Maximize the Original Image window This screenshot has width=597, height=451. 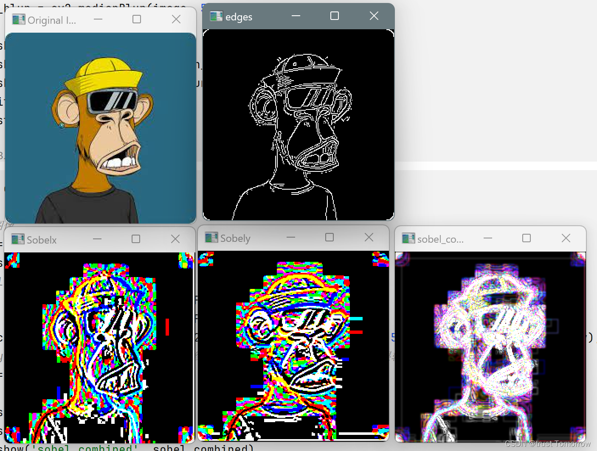pyautogui.click(x=137, y=19)
